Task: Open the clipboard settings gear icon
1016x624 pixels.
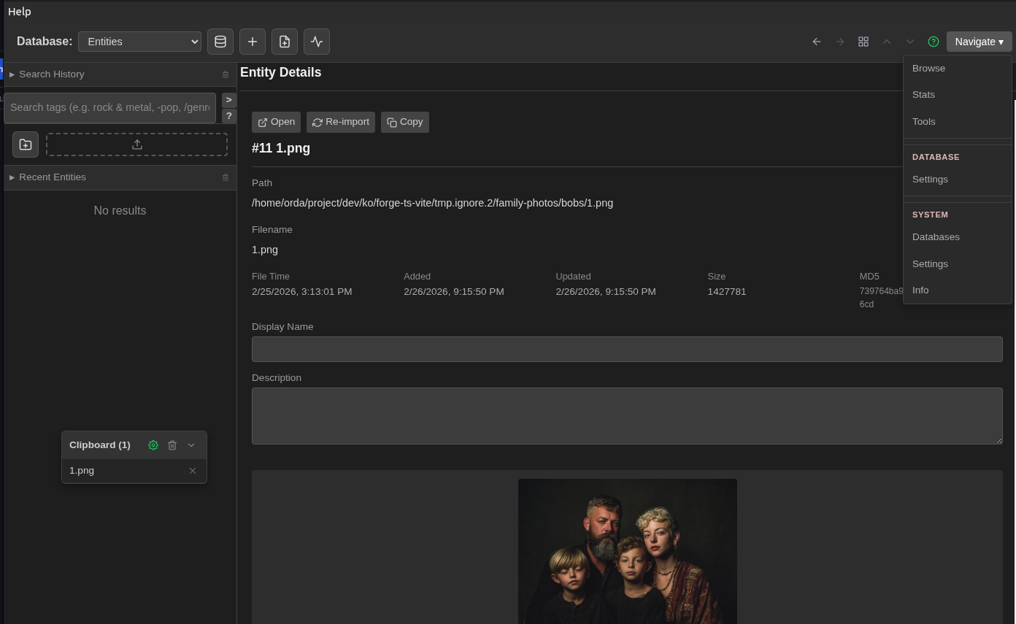Action: (153, 445)
